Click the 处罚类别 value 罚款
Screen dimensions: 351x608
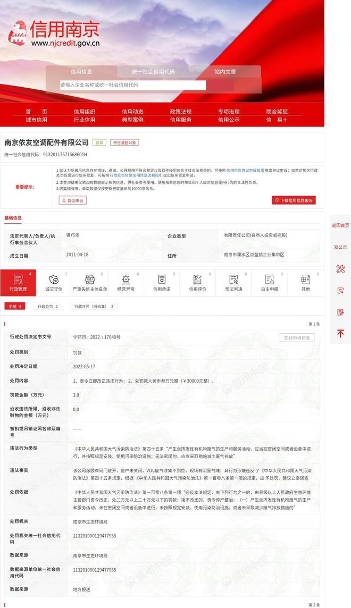(x=77, y=353)
